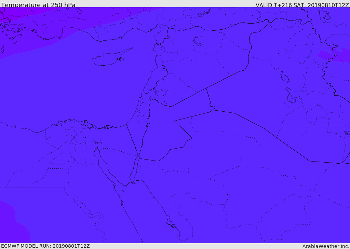Click the 'ArabiaWeather Inc' credit text
This screenshot has width=350, height=249.
pyautogui.click(x=326, y=246)
